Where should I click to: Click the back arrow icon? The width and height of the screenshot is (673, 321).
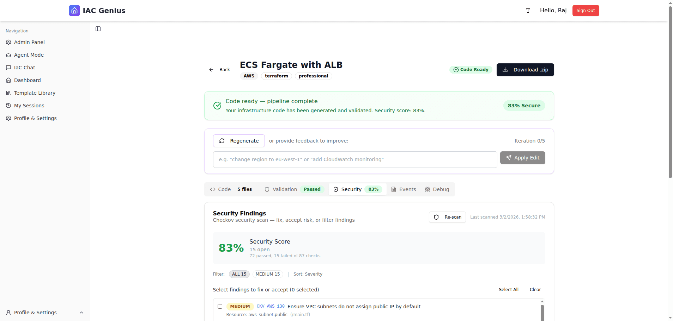[211, 70]
